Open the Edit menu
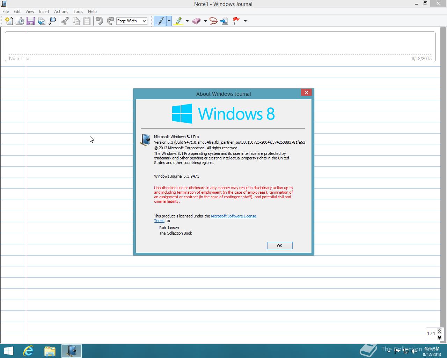The image size is (447, 358). (17, 12)
